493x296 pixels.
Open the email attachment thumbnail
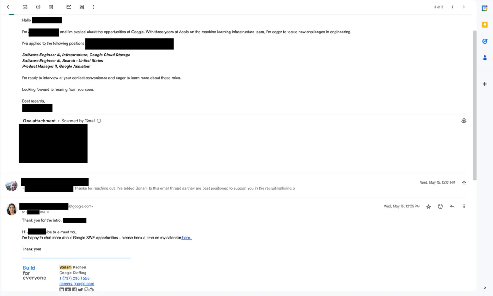tap(53, 143)
